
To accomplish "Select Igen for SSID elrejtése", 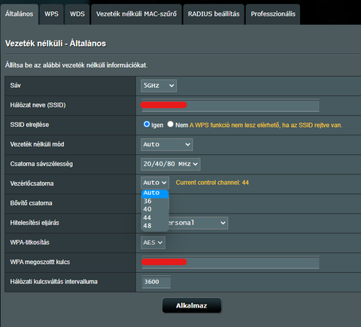I will 147,124.
